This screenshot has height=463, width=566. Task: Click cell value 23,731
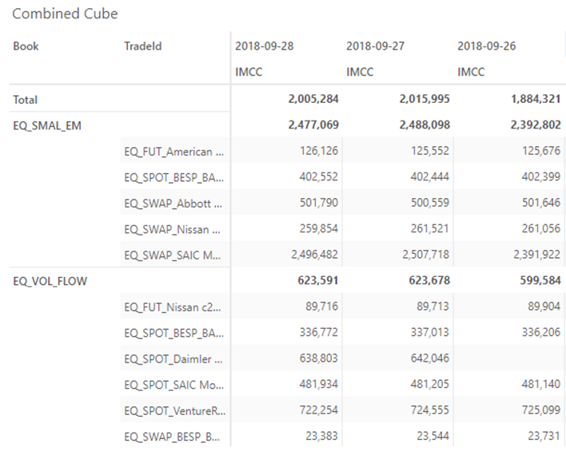(x=544, y=437)
